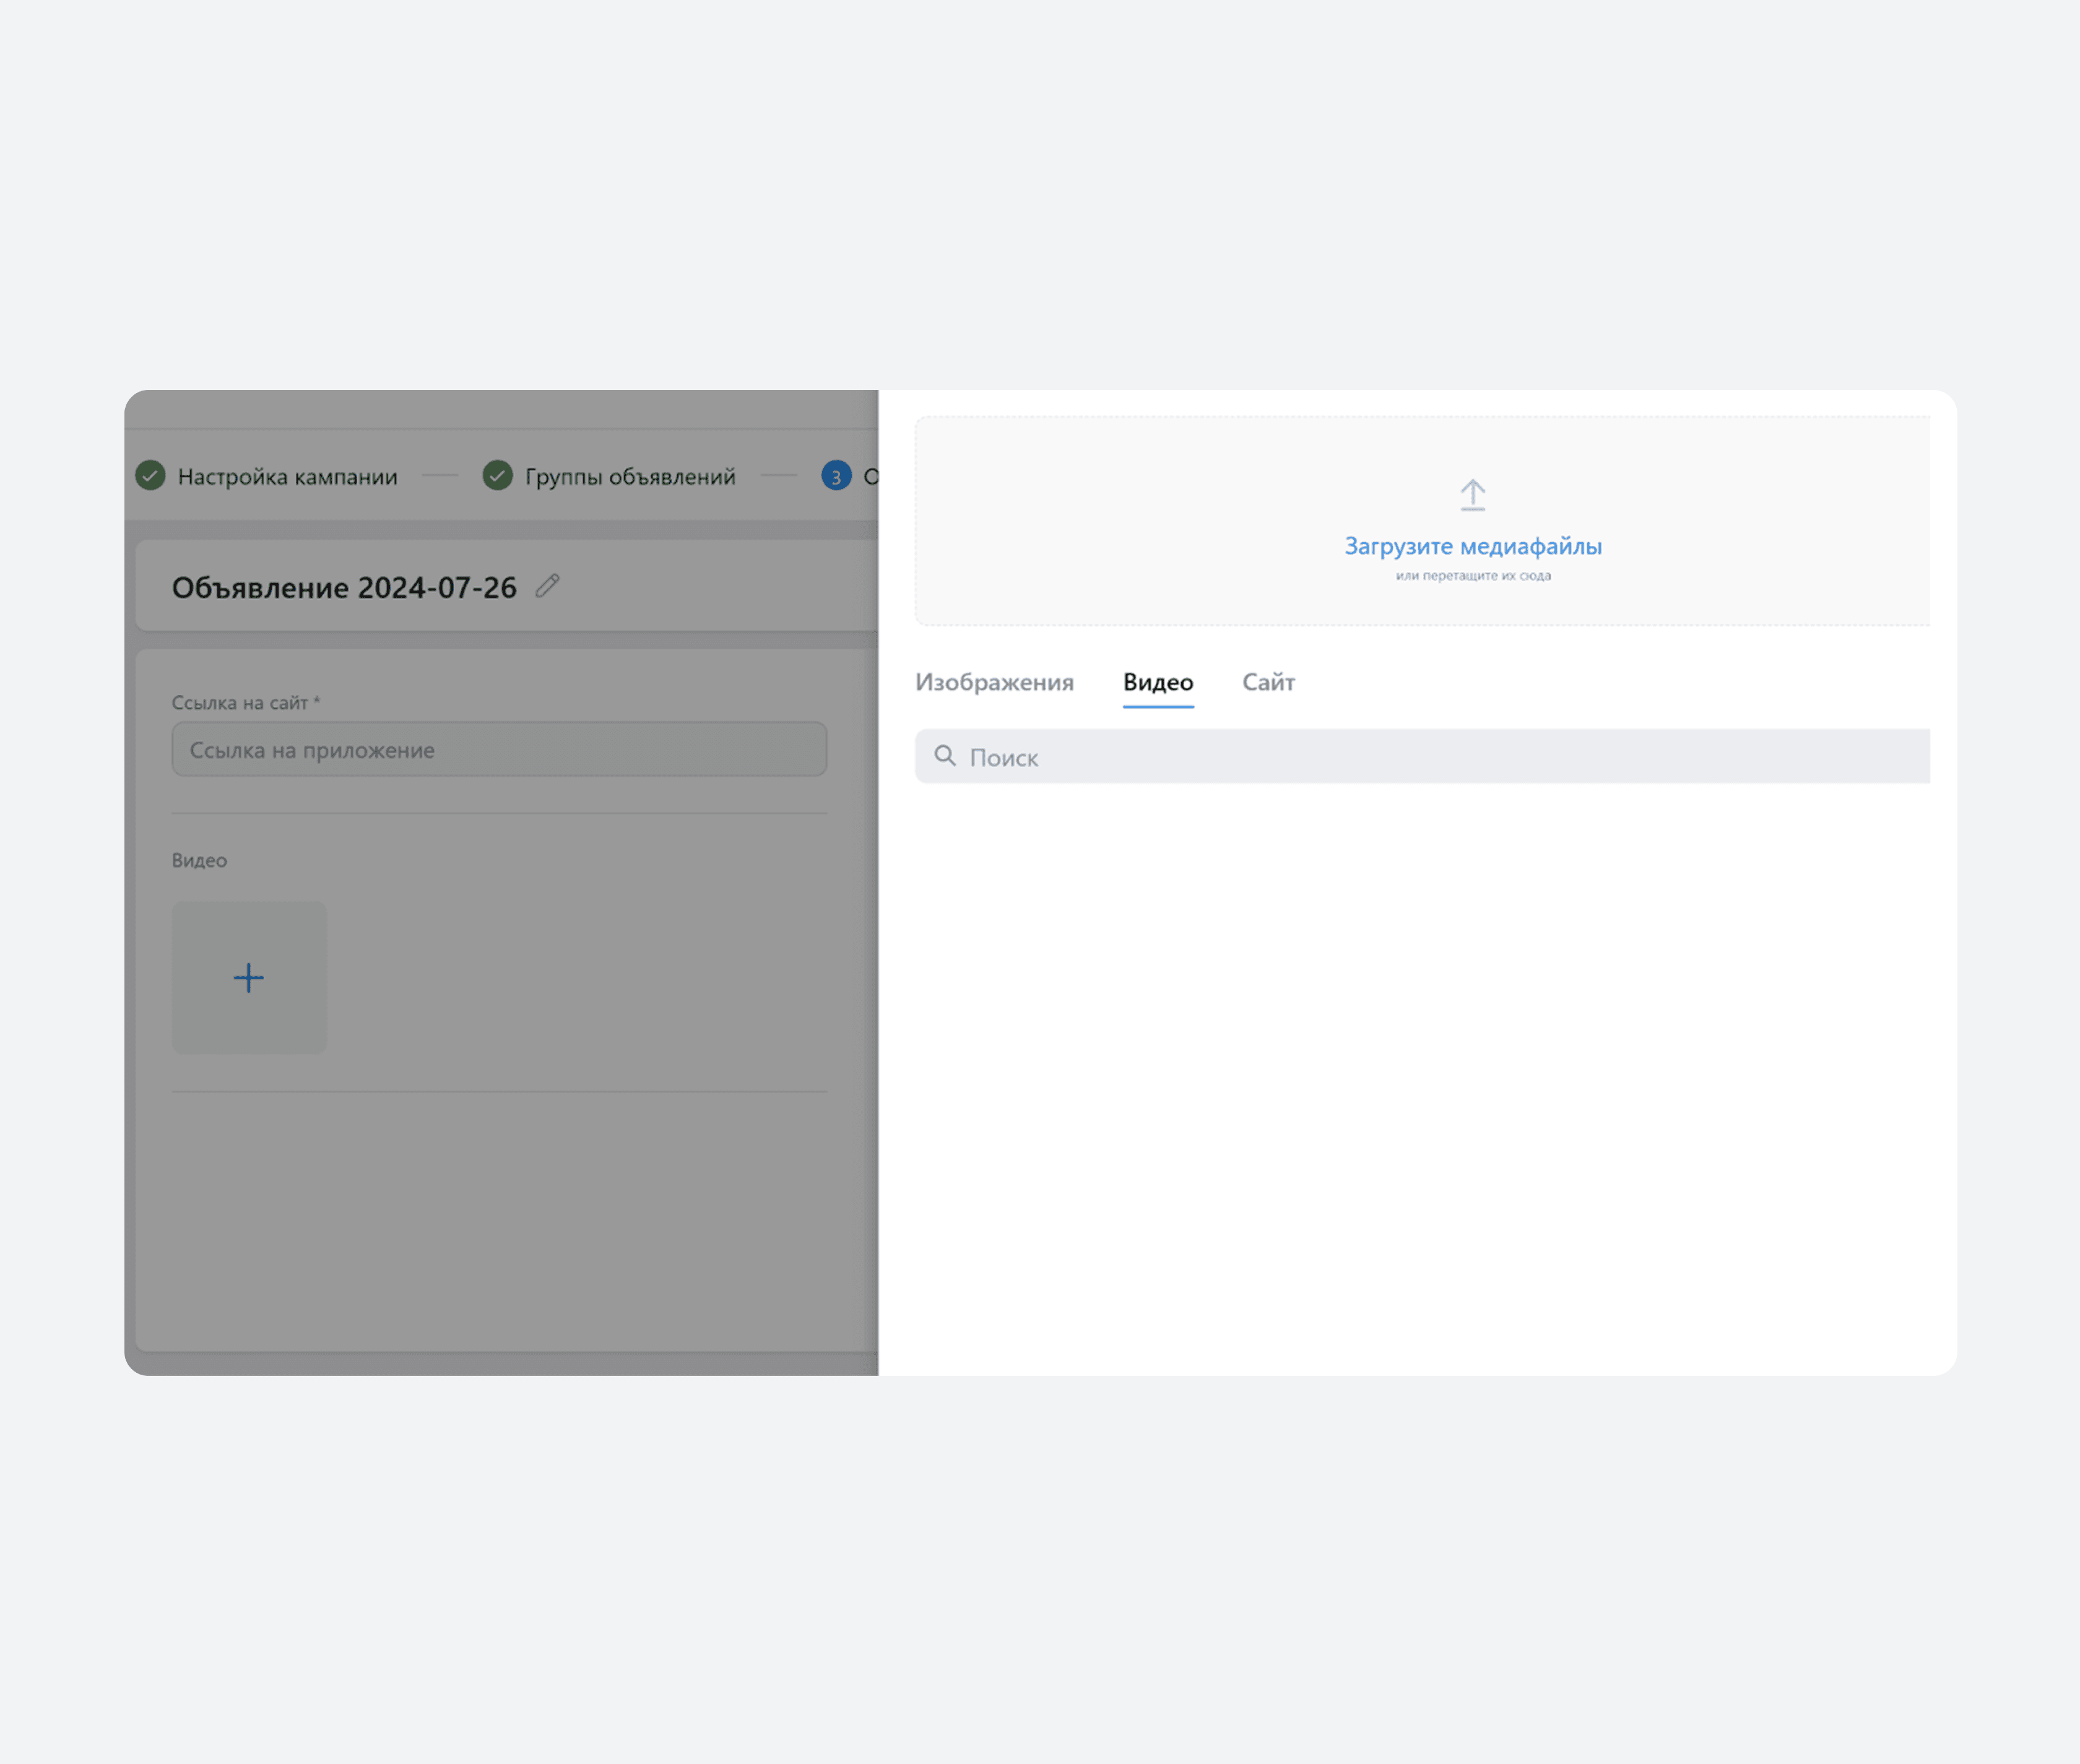This screenshot has width=2080, height=1764.
Task: Click the gray video placeholder tile
Action: pyautogui.click(x=249, y=977)
